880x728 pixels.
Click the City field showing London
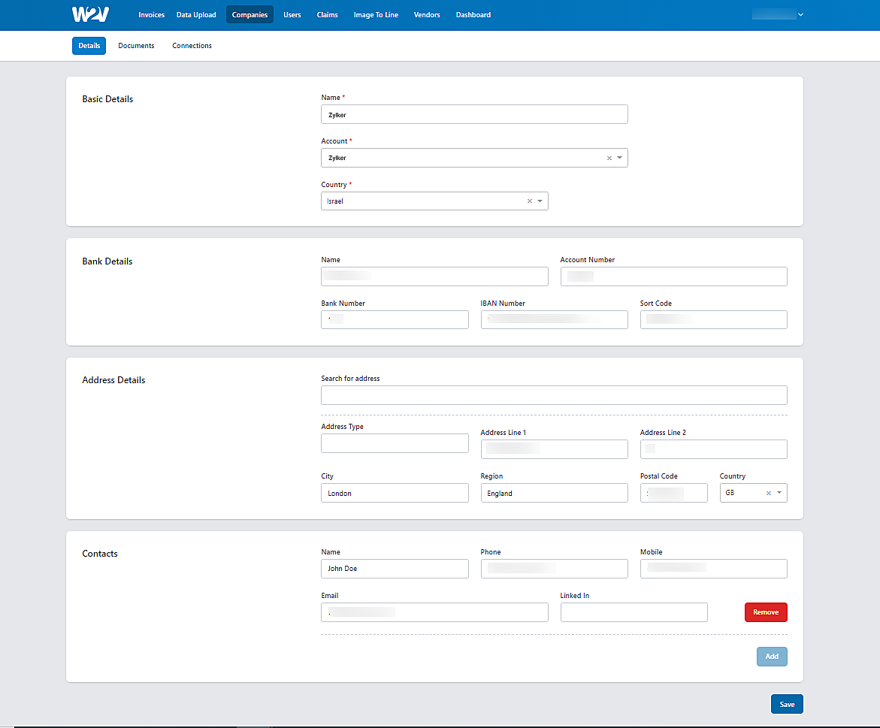click(395, 493)
